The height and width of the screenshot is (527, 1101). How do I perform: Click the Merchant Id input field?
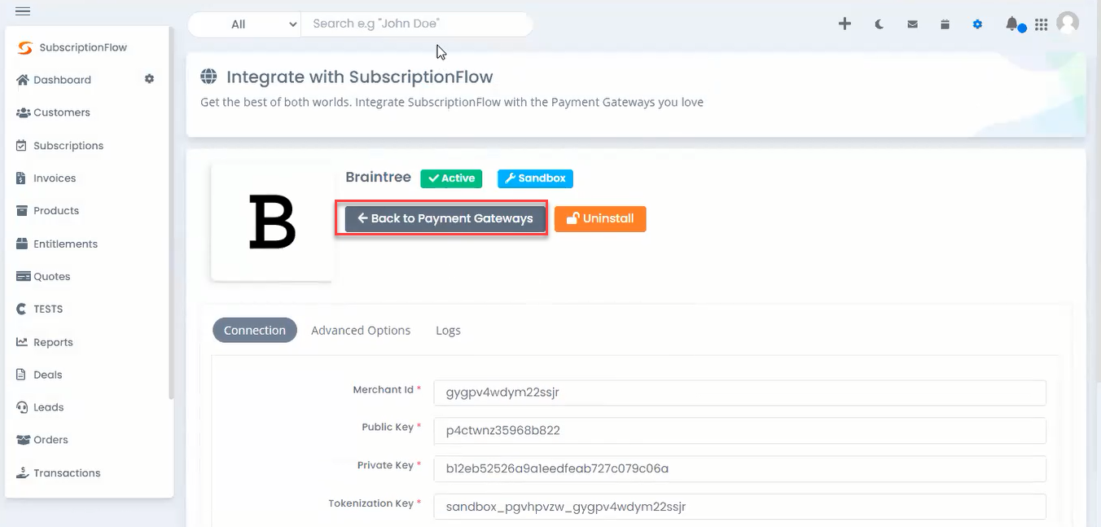(739, 392)
